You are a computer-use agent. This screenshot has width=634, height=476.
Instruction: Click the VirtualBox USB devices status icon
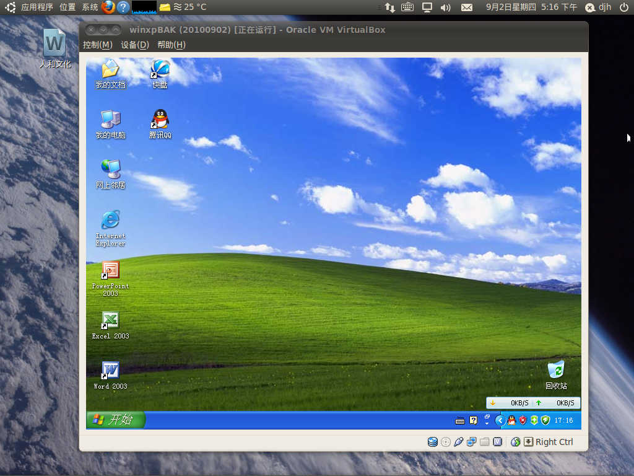point(459,442)
